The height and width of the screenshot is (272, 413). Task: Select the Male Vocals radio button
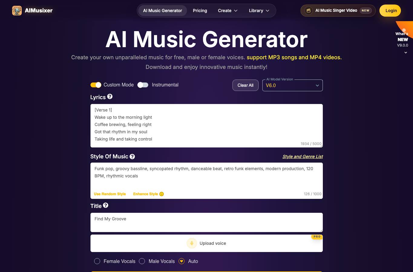[142, 261]
